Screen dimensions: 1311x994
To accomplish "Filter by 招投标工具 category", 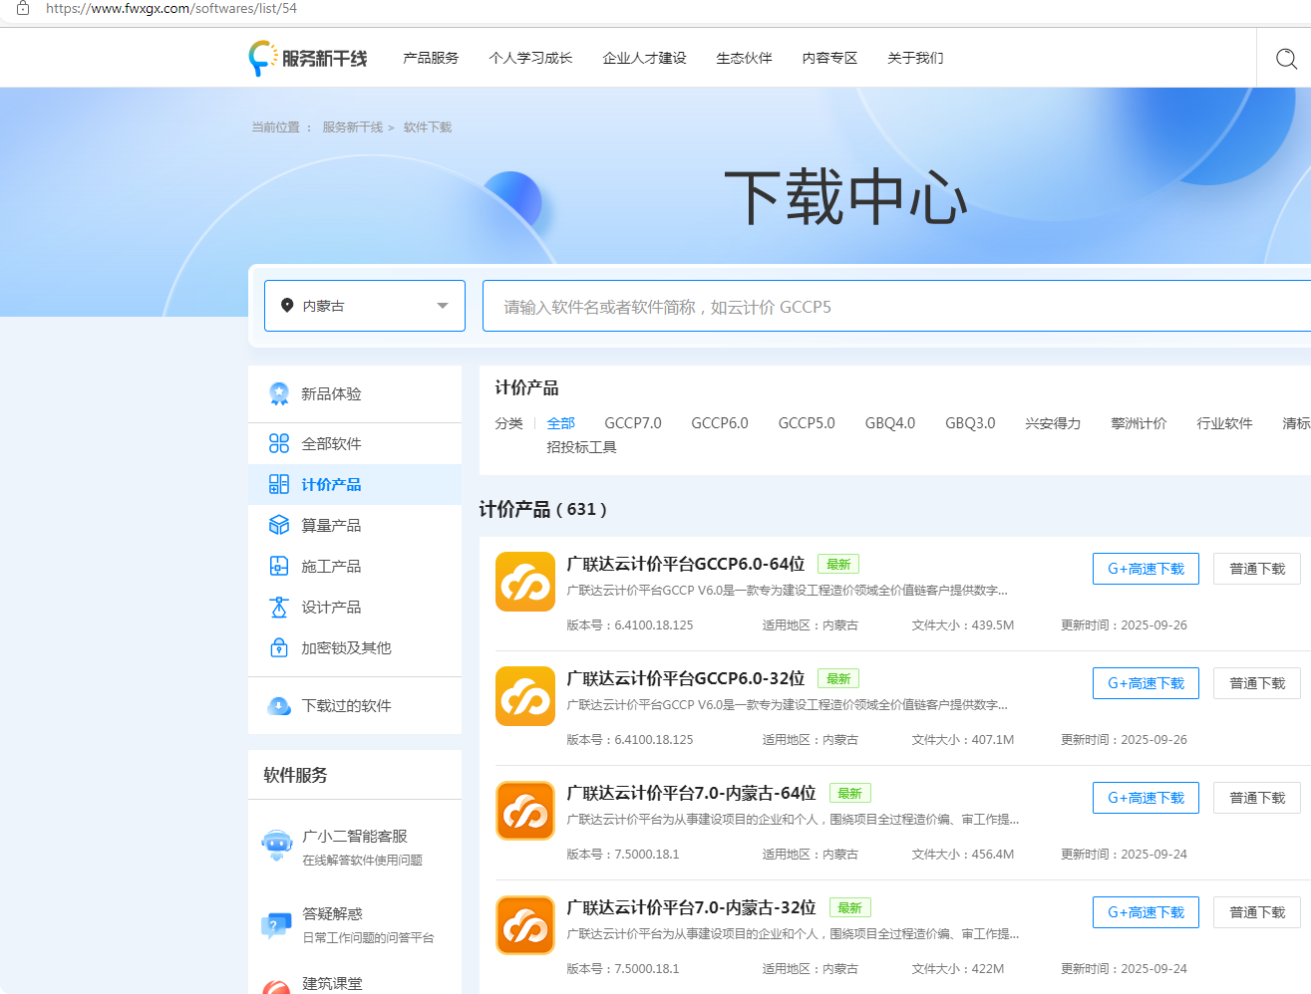I will [x=581, y=447].
